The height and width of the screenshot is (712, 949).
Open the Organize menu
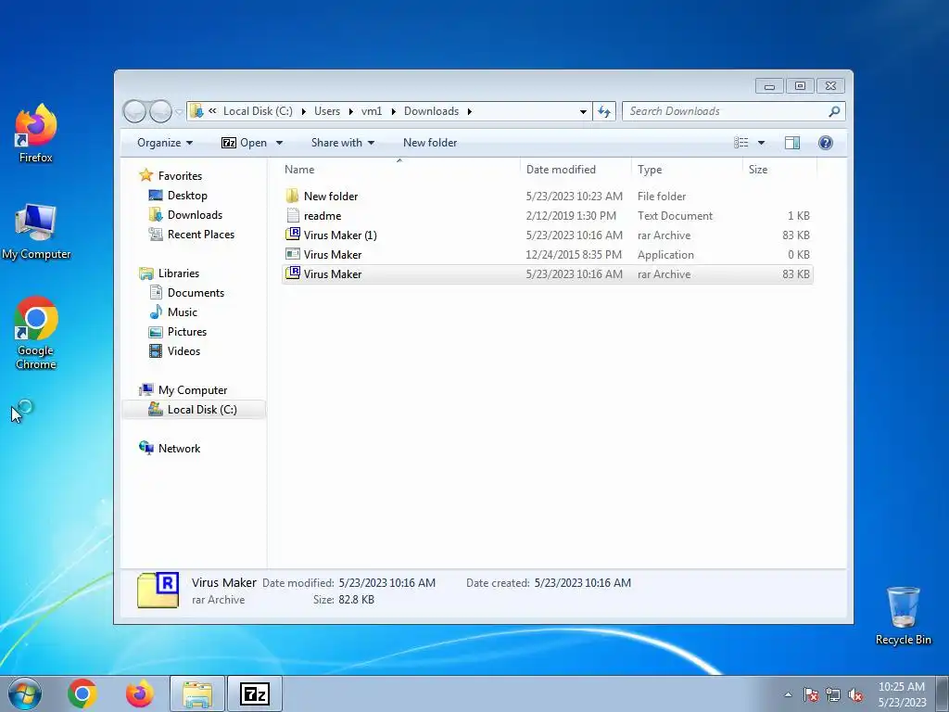165,143
